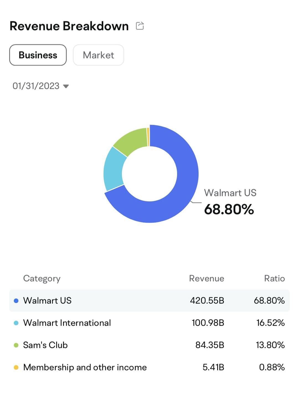Image resolution: width=299 pixels, height=396 pixels.
Task: Click the yellow Membership donut sliver
Action: [148, 137]
